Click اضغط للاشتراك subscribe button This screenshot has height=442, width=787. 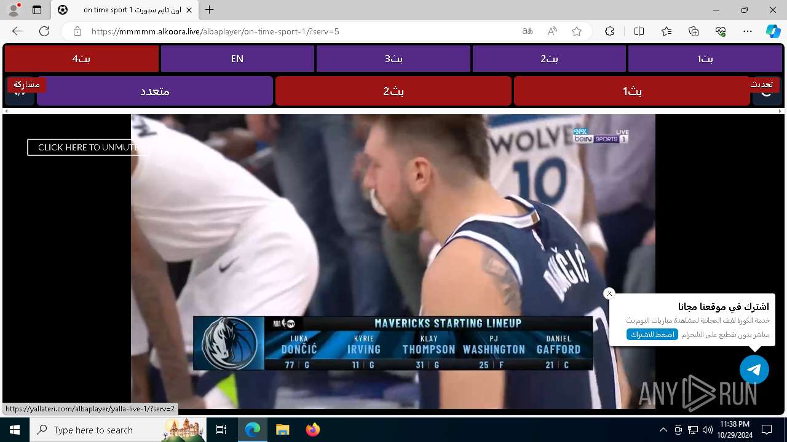(652, 335)
